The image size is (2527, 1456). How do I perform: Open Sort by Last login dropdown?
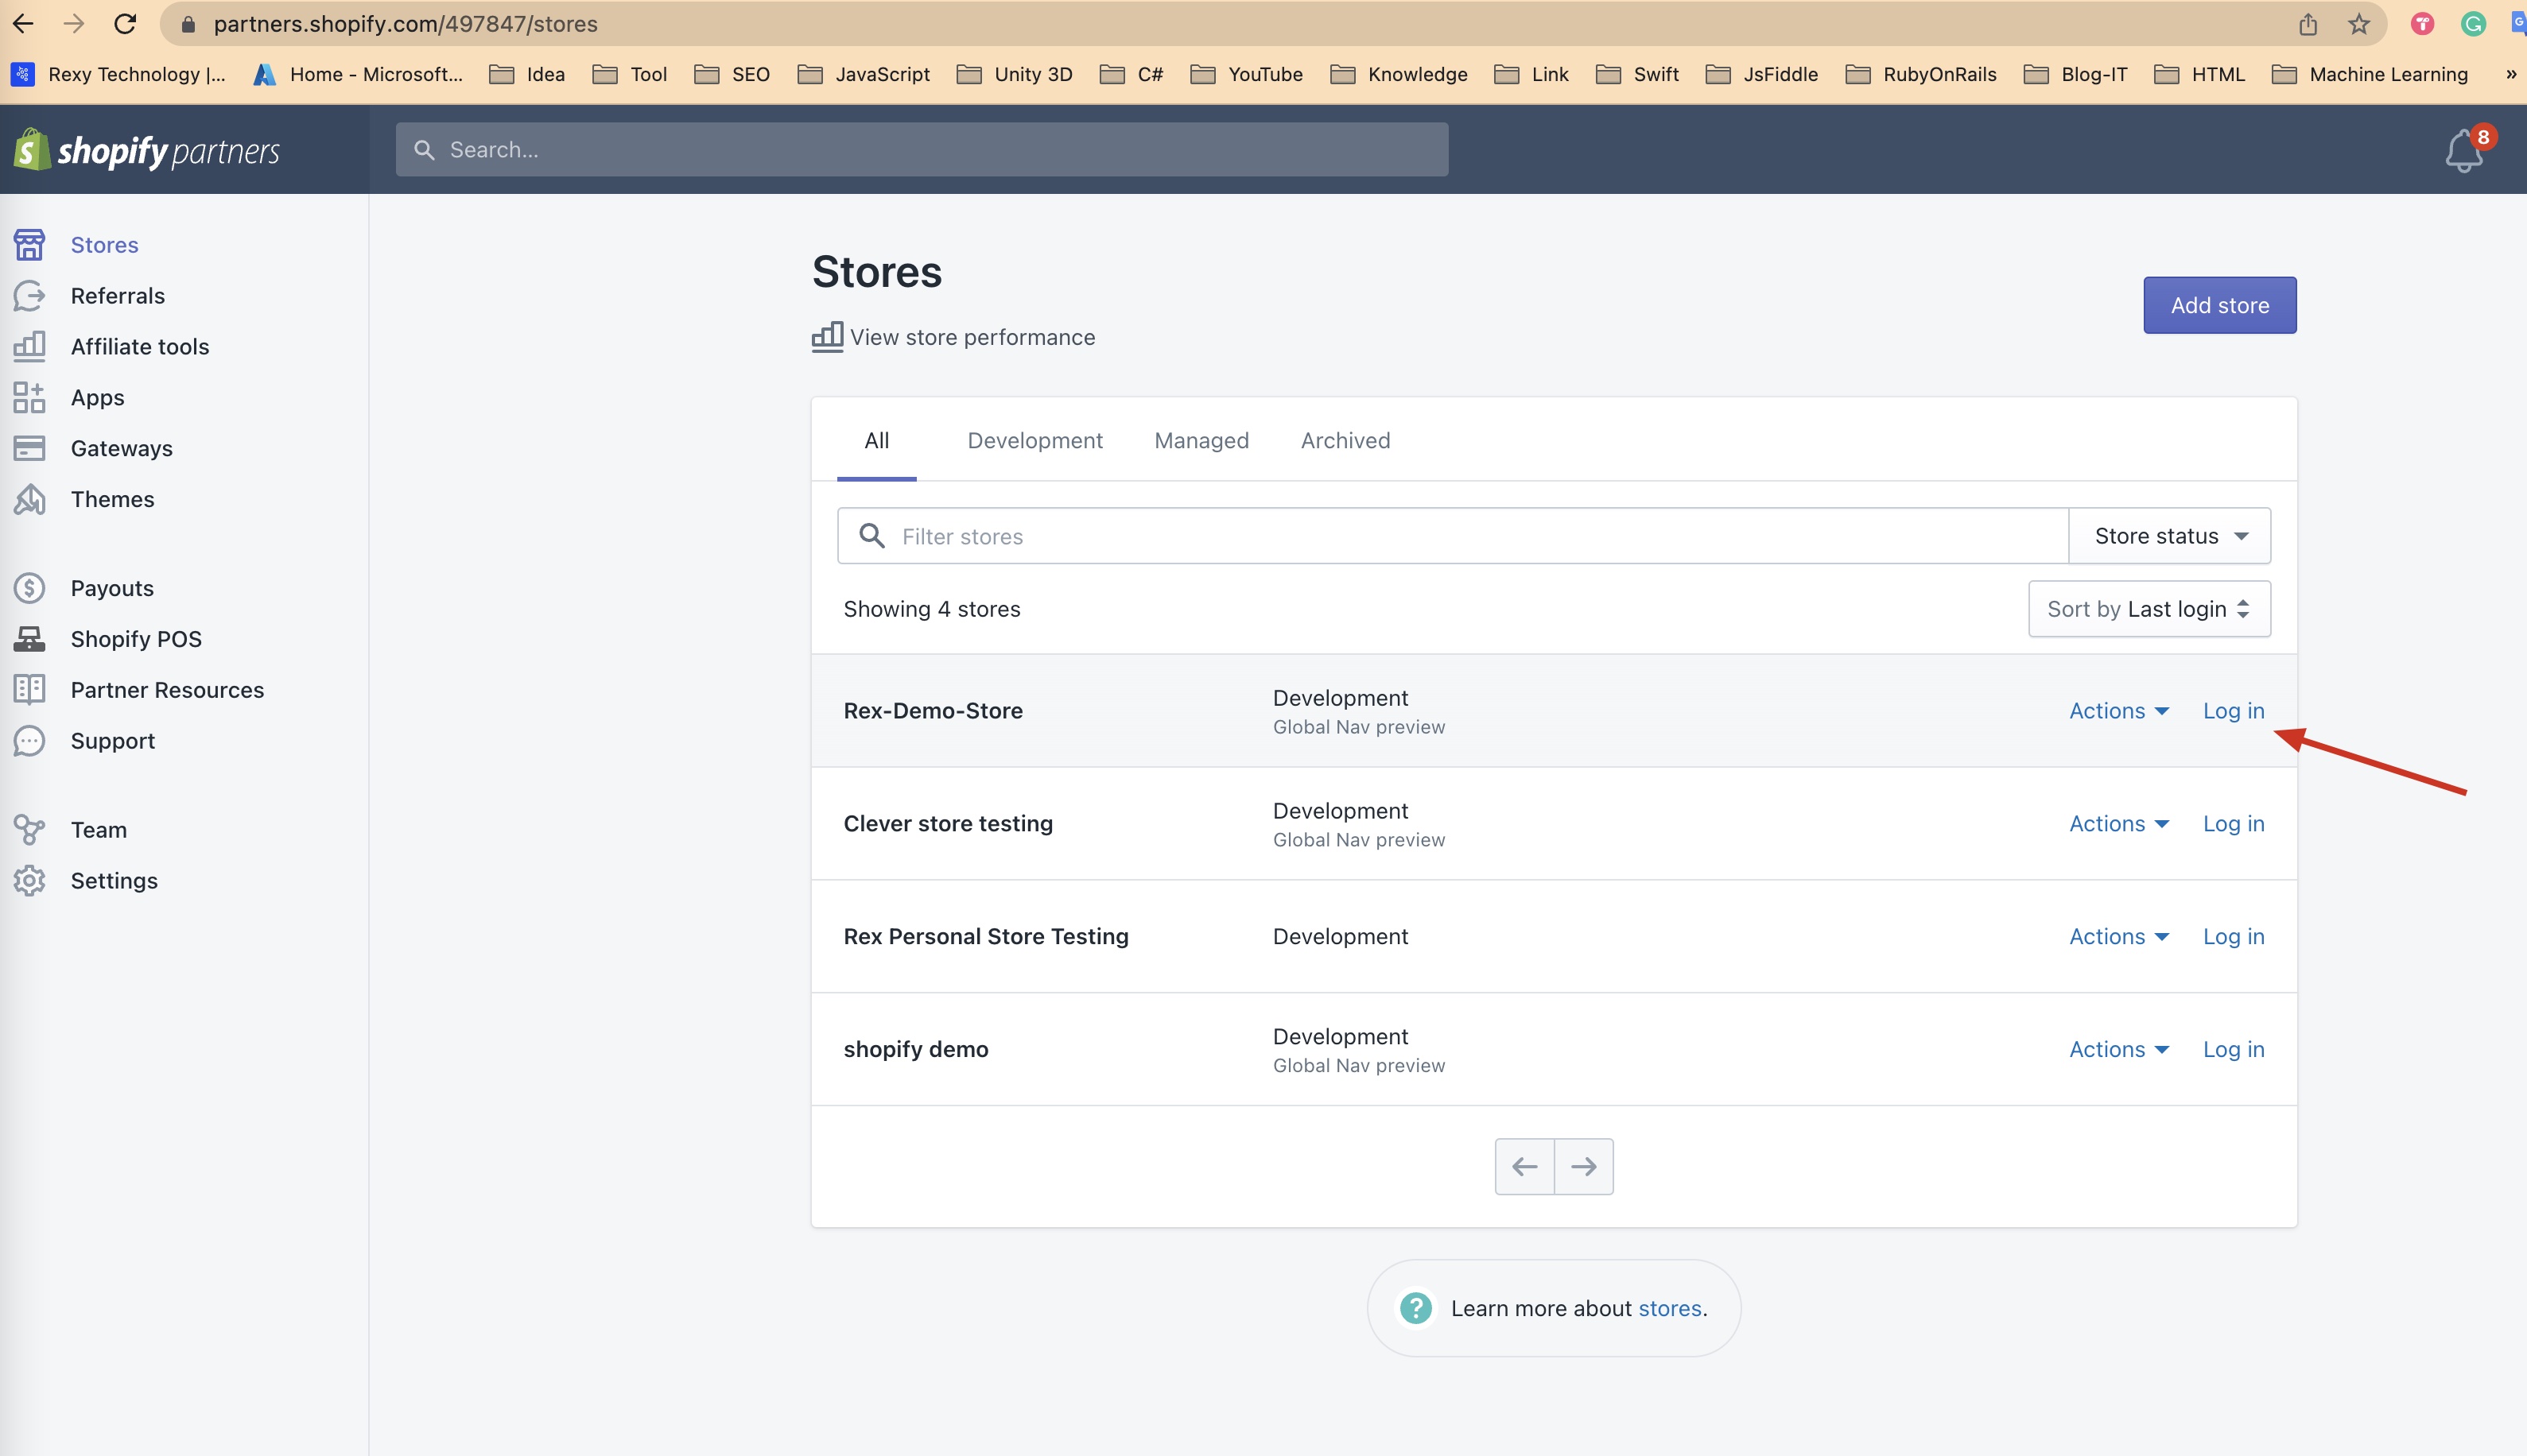pos(2149,609)
